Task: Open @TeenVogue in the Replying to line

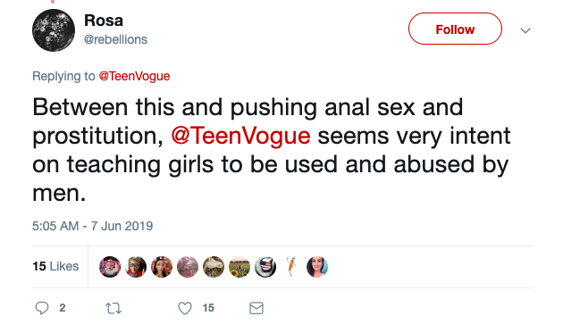Action: pyautogui.click(x=134, y=76)
